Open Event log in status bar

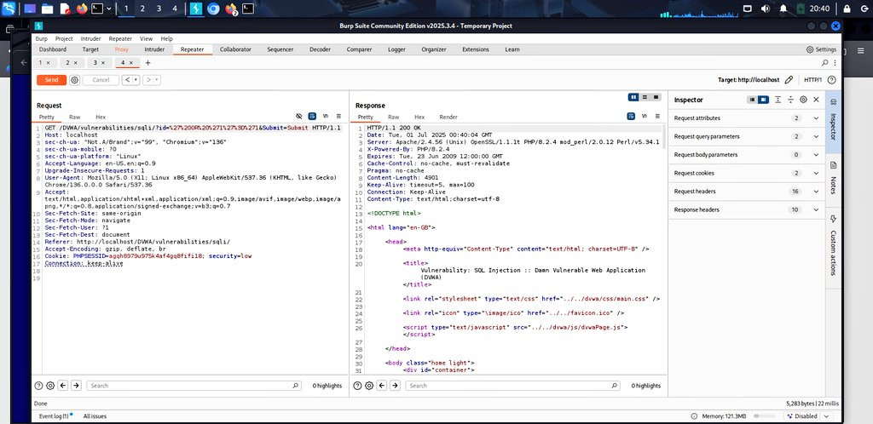pos(55,415)
